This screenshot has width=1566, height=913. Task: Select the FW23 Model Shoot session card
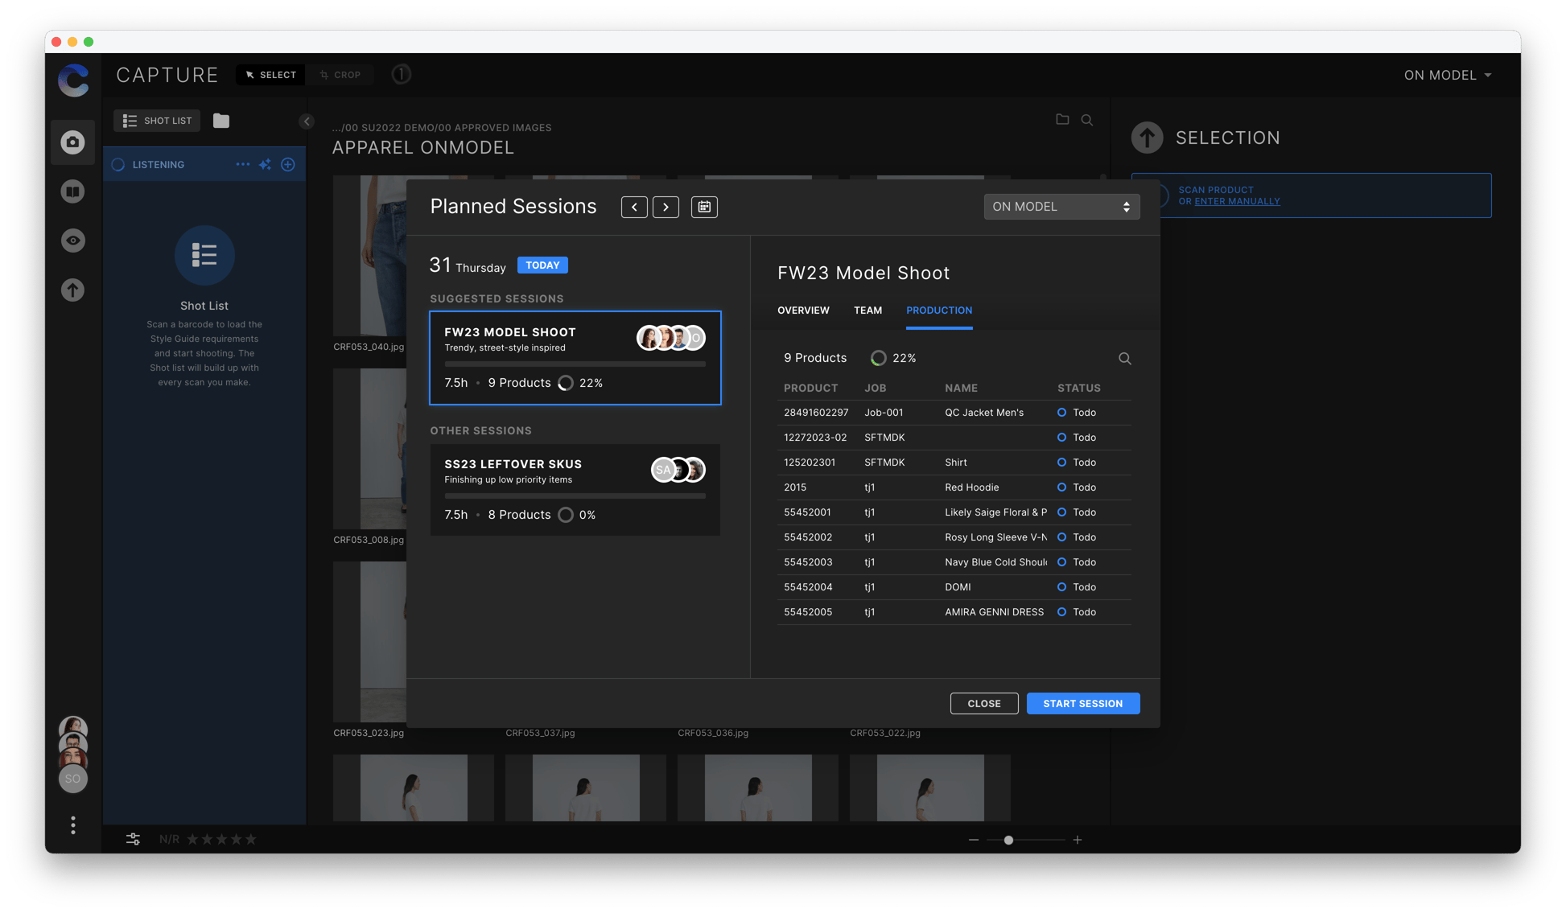(575, 358)
